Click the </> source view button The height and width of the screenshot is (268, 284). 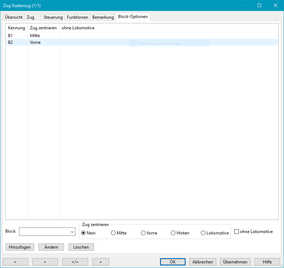(75, 262)
